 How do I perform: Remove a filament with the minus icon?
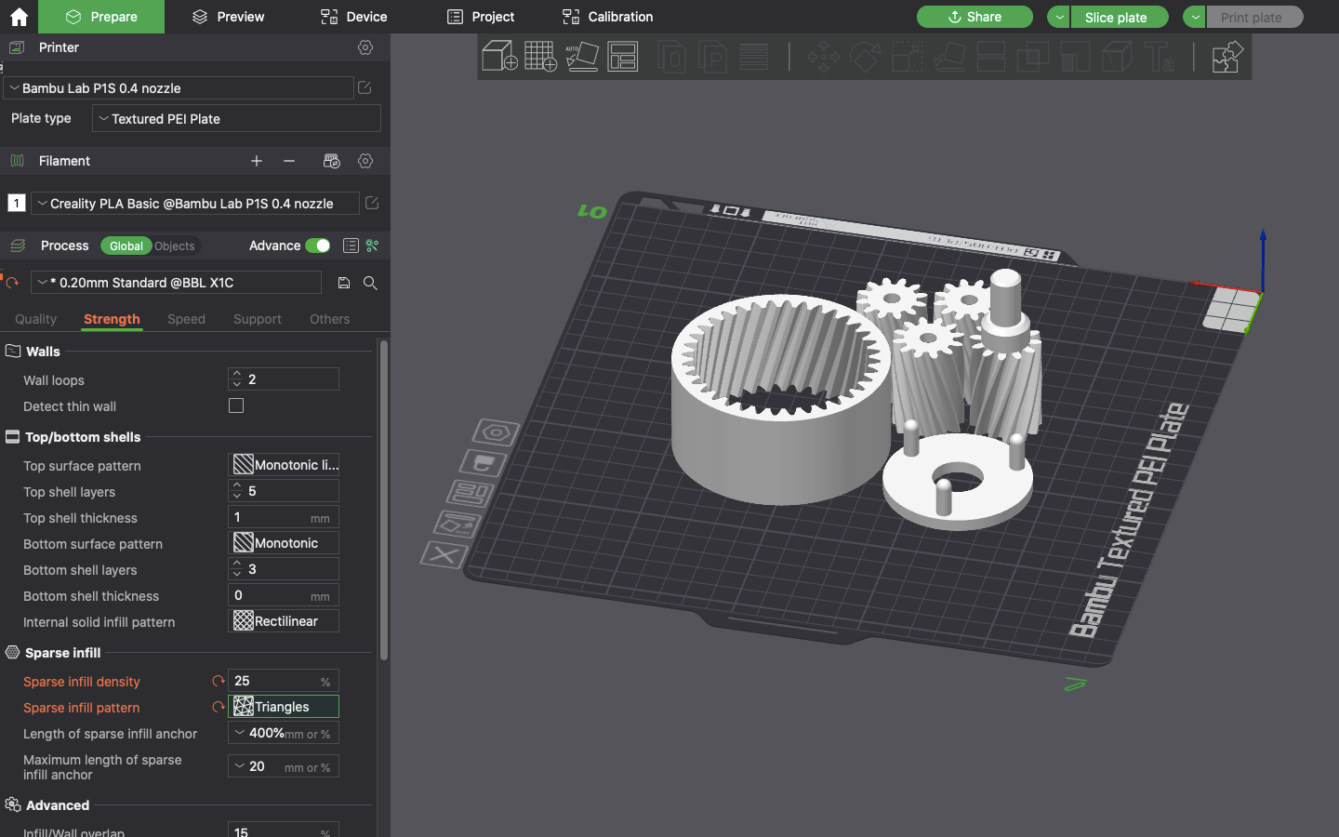[x=289, y=161]
